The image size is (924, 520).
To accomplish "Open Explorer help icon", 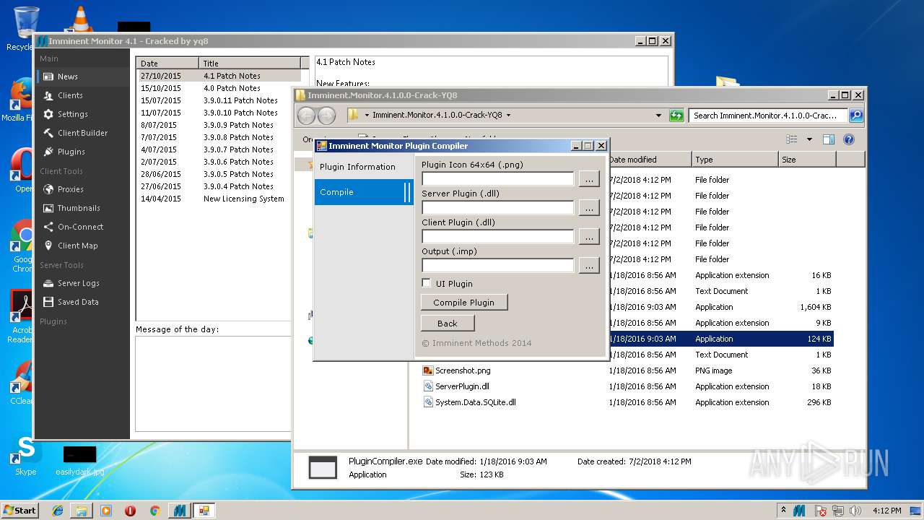I will pos(849,139).
